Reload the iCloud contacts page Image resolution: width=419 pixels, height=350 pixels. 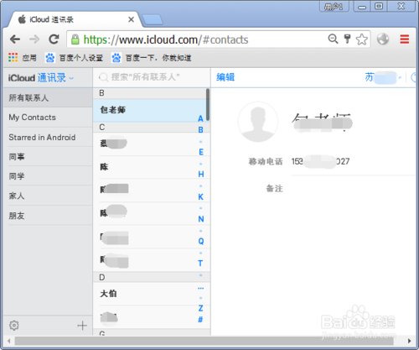tap(54, 39)
